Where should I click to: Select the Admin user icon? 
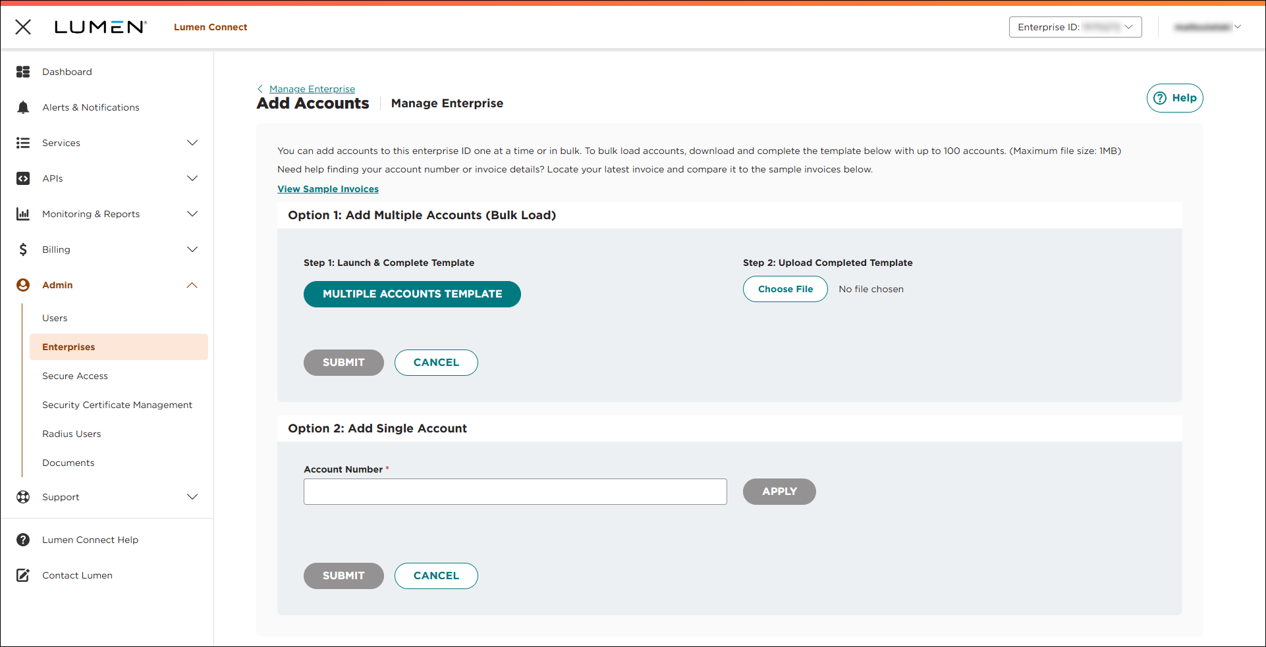click(23, 285)
